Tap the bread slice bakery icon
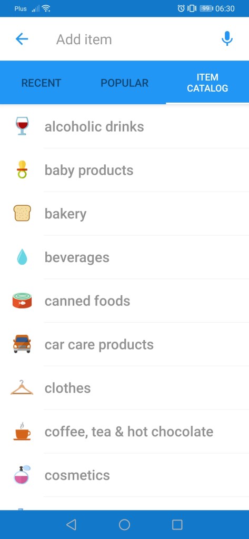The image size is (249, 539). click(22, 213)
